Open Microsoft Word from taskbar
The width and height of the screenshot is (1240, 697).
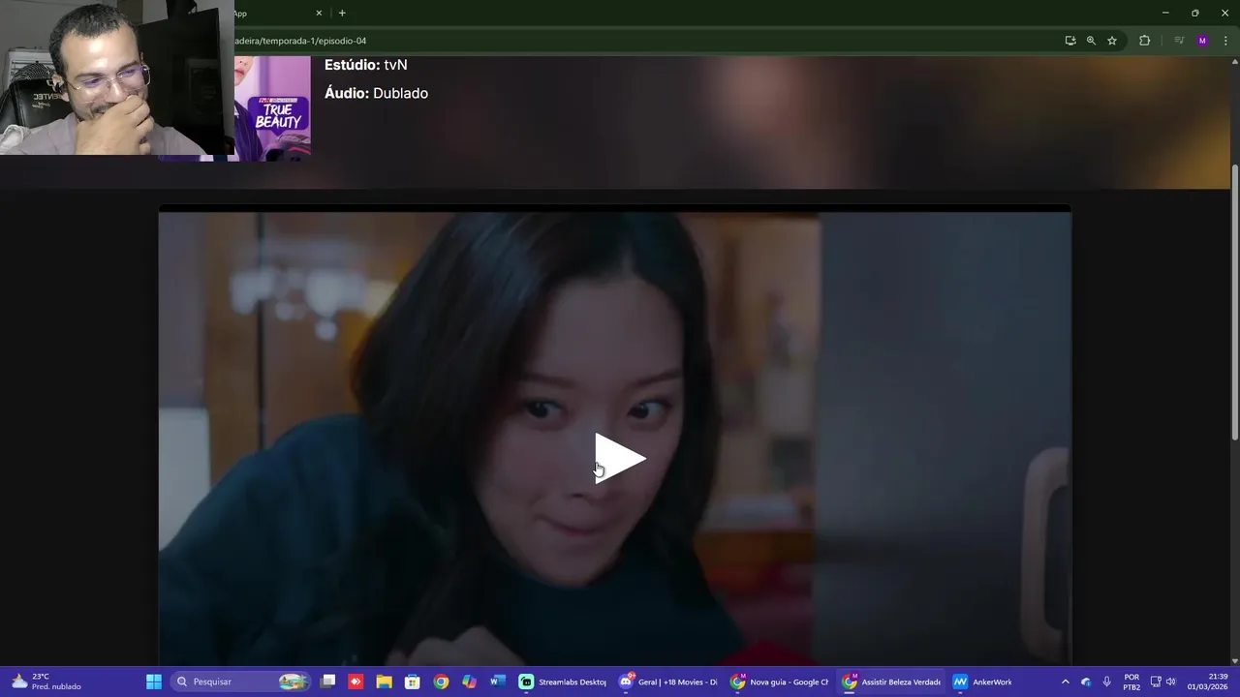pos(497,682)
